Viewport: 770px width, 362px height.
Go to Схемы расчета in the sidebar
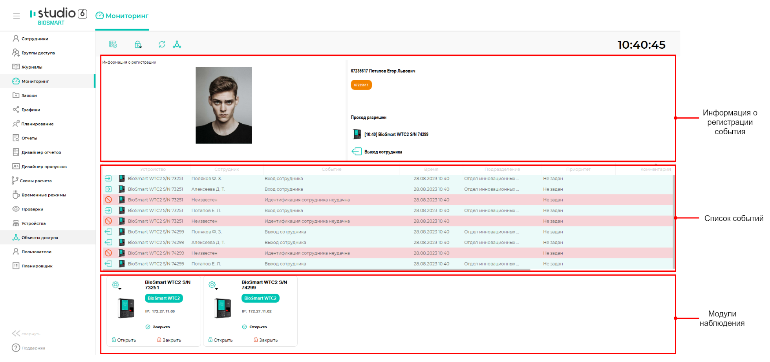pos(48,181)
